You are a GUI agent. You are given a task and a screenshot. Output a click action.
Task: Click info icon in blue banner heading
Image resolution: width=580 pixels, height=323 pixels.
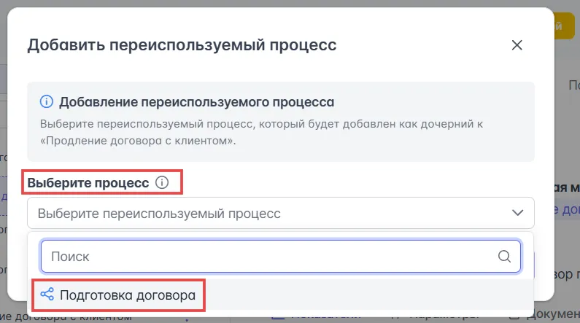(47, 101)
